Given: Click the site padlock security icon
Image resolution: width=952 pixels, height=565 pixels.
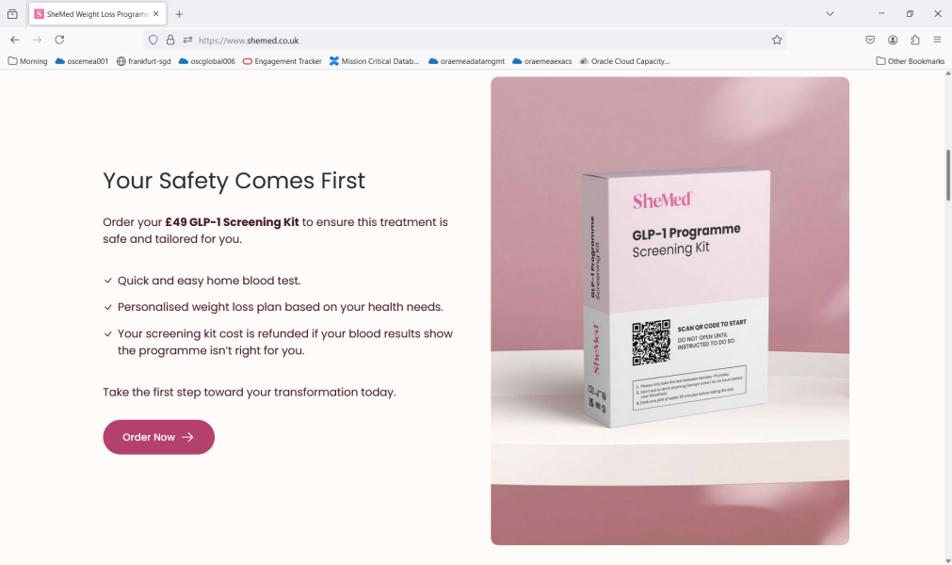Looking at the screenshot, I should [170, 40].
